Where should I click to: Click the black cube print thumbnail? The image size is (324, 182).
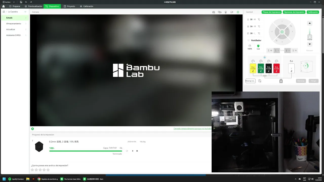pos(39,147)
